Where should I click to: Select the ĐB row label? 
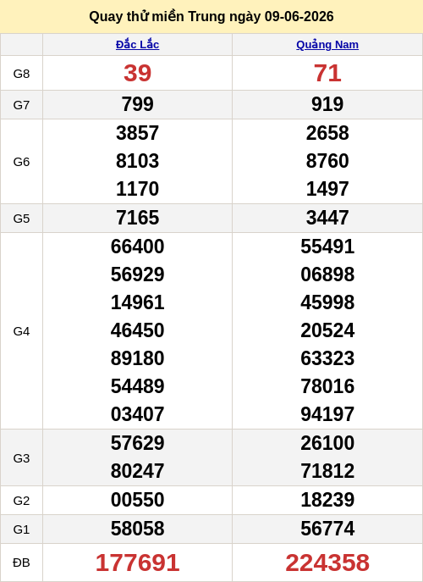click(21, 563)
